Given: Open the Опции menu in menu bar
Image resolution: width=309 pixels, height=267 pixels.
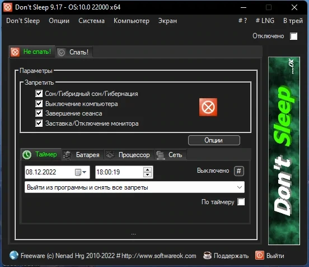Looking at the screenshot, I should point(59,21).
